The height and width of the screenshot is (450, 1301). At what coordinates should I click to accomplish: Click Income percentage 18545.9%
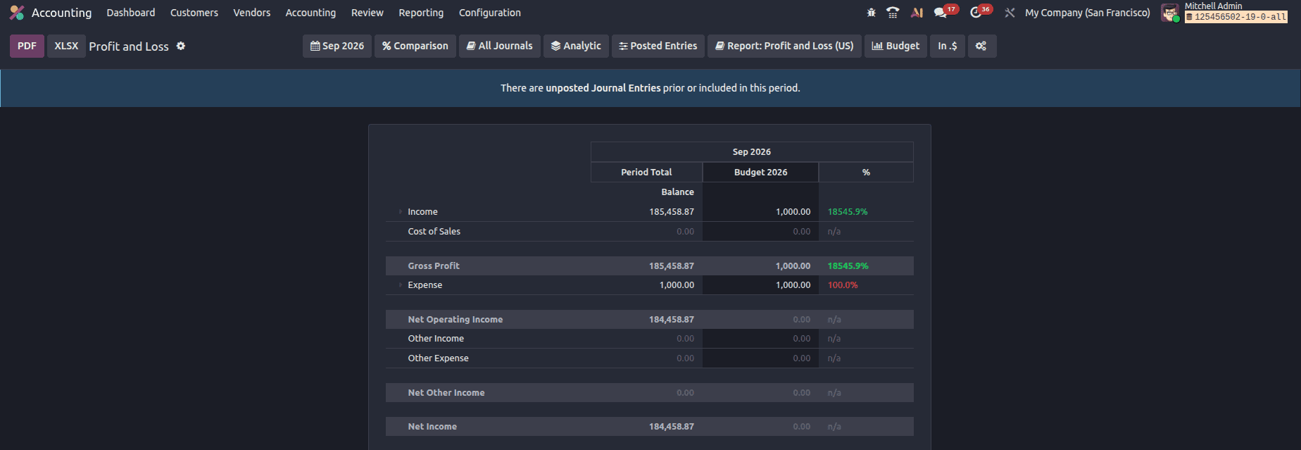[848, 212]
